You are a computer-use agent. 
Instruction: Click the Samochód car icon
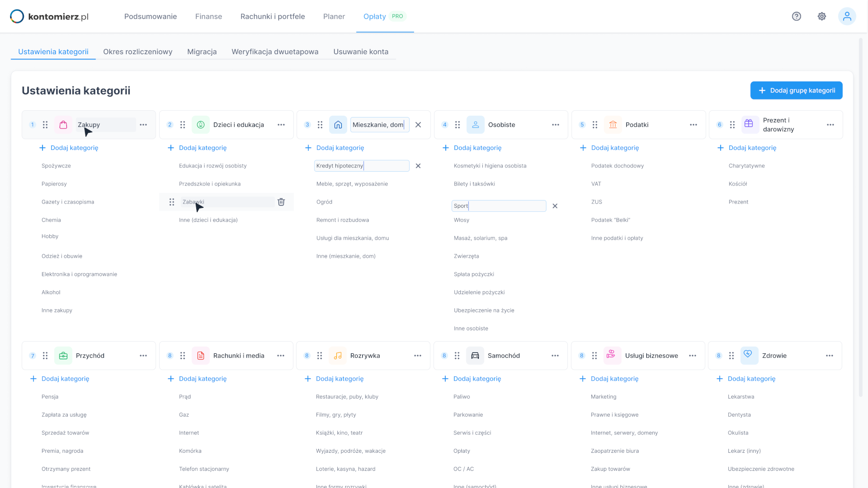pyautogui.click(x=475, y=356)
